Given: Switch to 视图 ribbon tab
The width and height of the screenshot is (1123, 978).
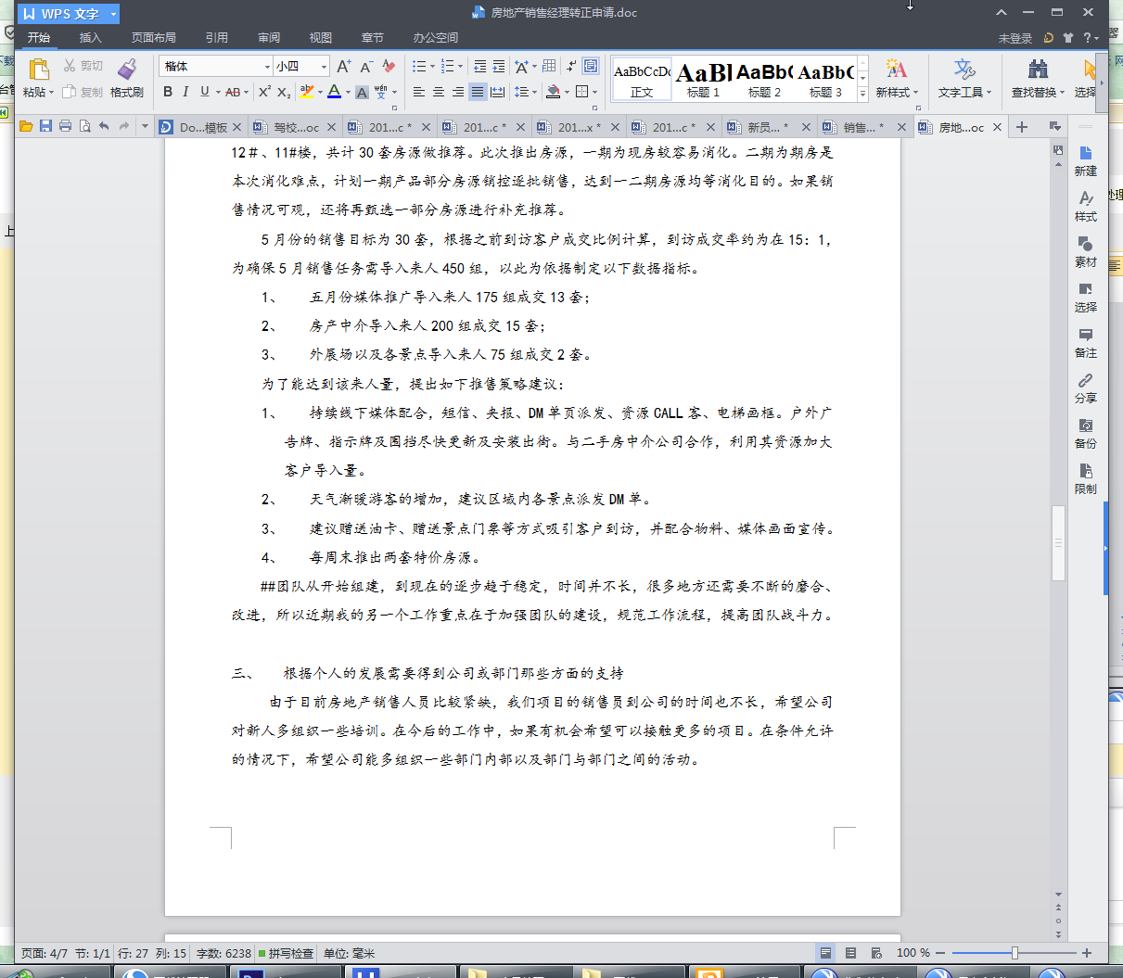Looking at the screenshot, I should [x=321, y=38].
